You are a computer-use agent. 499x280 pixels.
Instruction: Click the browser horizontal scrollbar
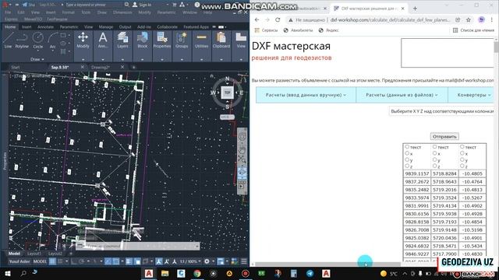(x=327, y=264)
